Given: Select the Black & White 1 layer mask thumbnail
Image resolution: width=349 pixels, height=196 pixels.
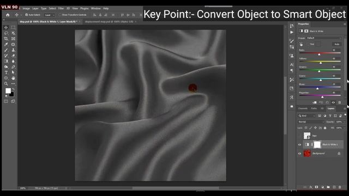Looking at the screenshot, I should point(317,145).
